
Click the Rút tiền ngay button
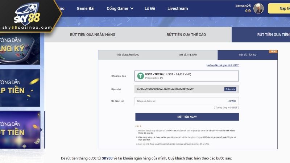coord(187,117)
